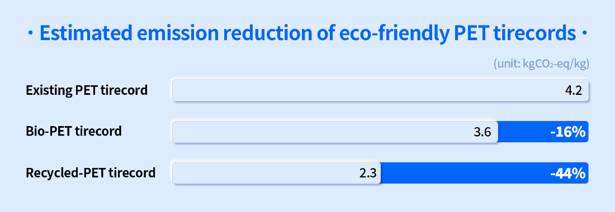Image resolution: width=615 pixels, height=212 pixels.
Task: Click the word "Estimated" in the heading
Action: (x=86, y=34)
